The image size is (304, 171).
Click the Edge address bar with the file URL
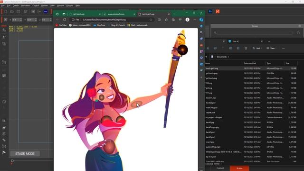104,19
